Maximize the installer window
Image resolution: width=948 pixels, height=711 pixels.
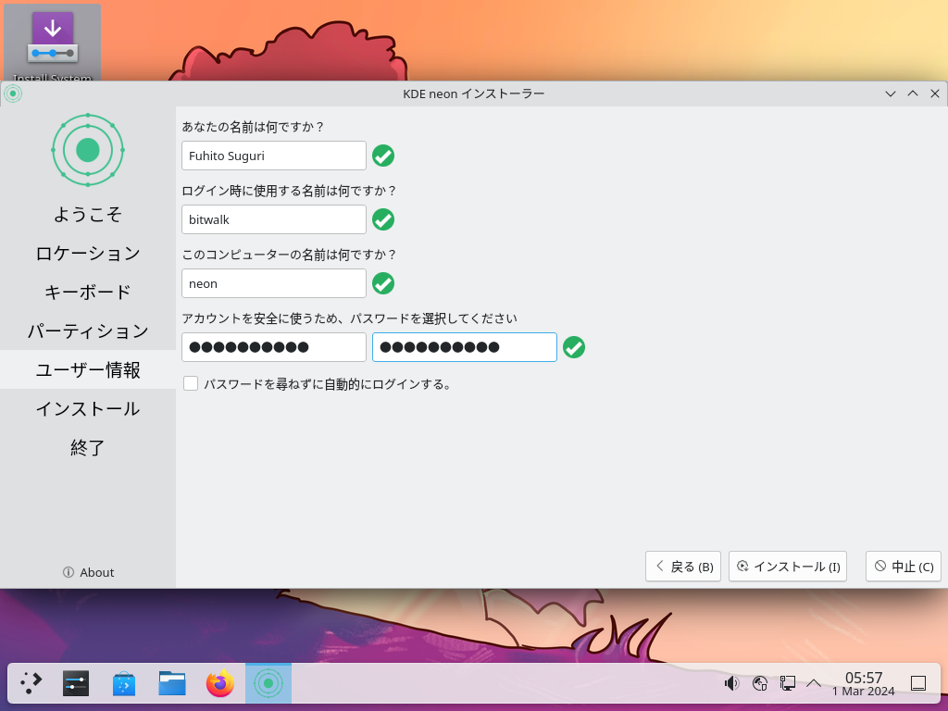(x=913, y=94)
